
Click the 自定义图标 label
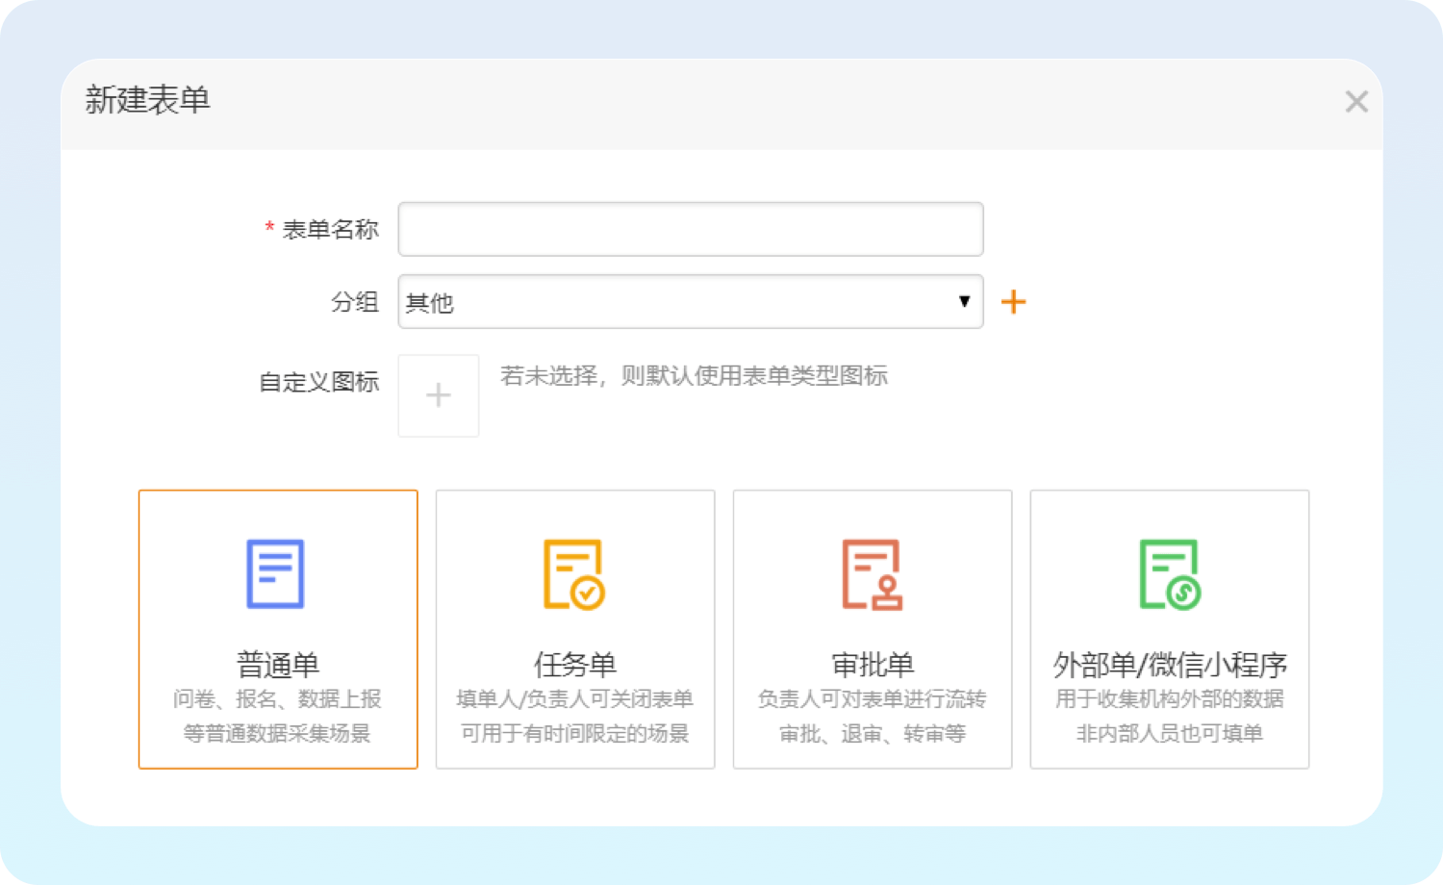click(319, 382)
